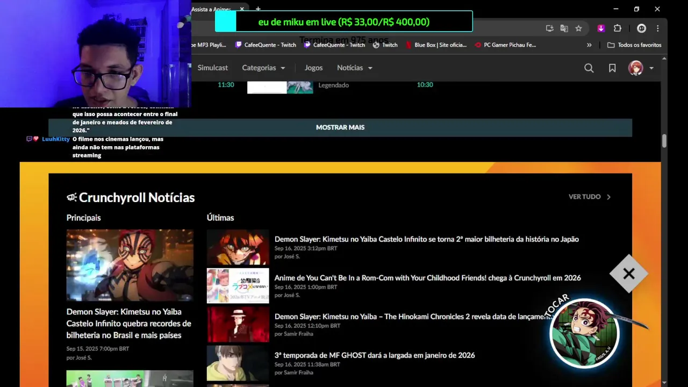Click the scrollbar down arrow
This screenshot has height=387, width=688.
tap(664, 382)
